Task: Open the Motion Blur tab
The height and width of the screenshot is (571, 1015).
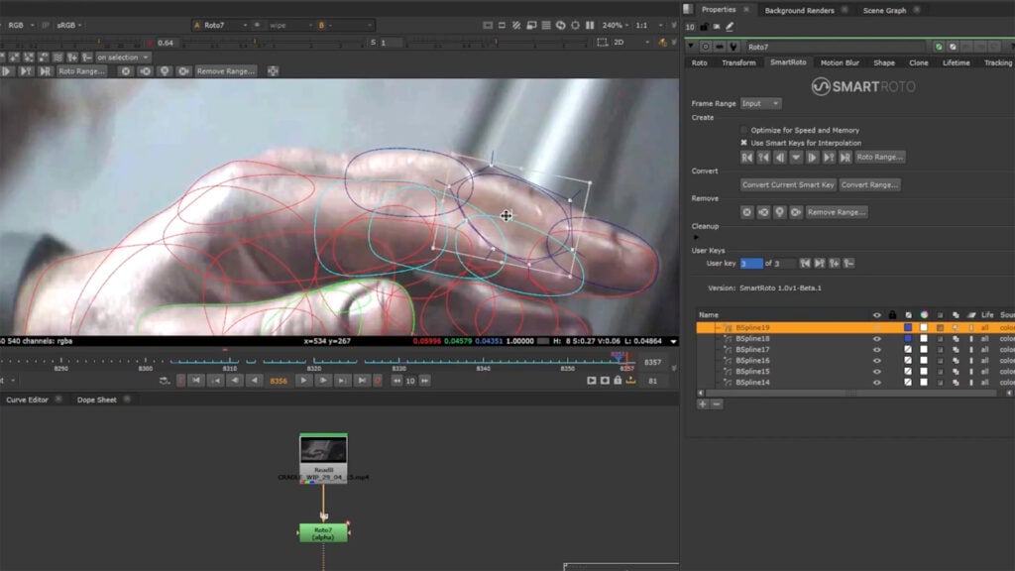Action: (840, 62)
